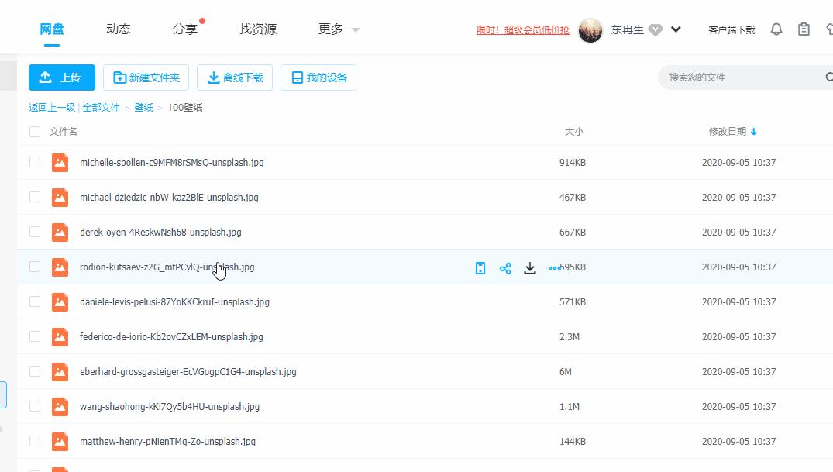833x472 pixels.
Task: Click the search magnifier icon
Action: click(x=828, y=77)
